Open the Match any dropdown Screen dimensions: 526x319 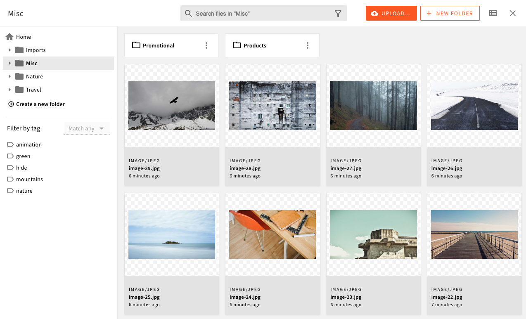coord(87,128)
